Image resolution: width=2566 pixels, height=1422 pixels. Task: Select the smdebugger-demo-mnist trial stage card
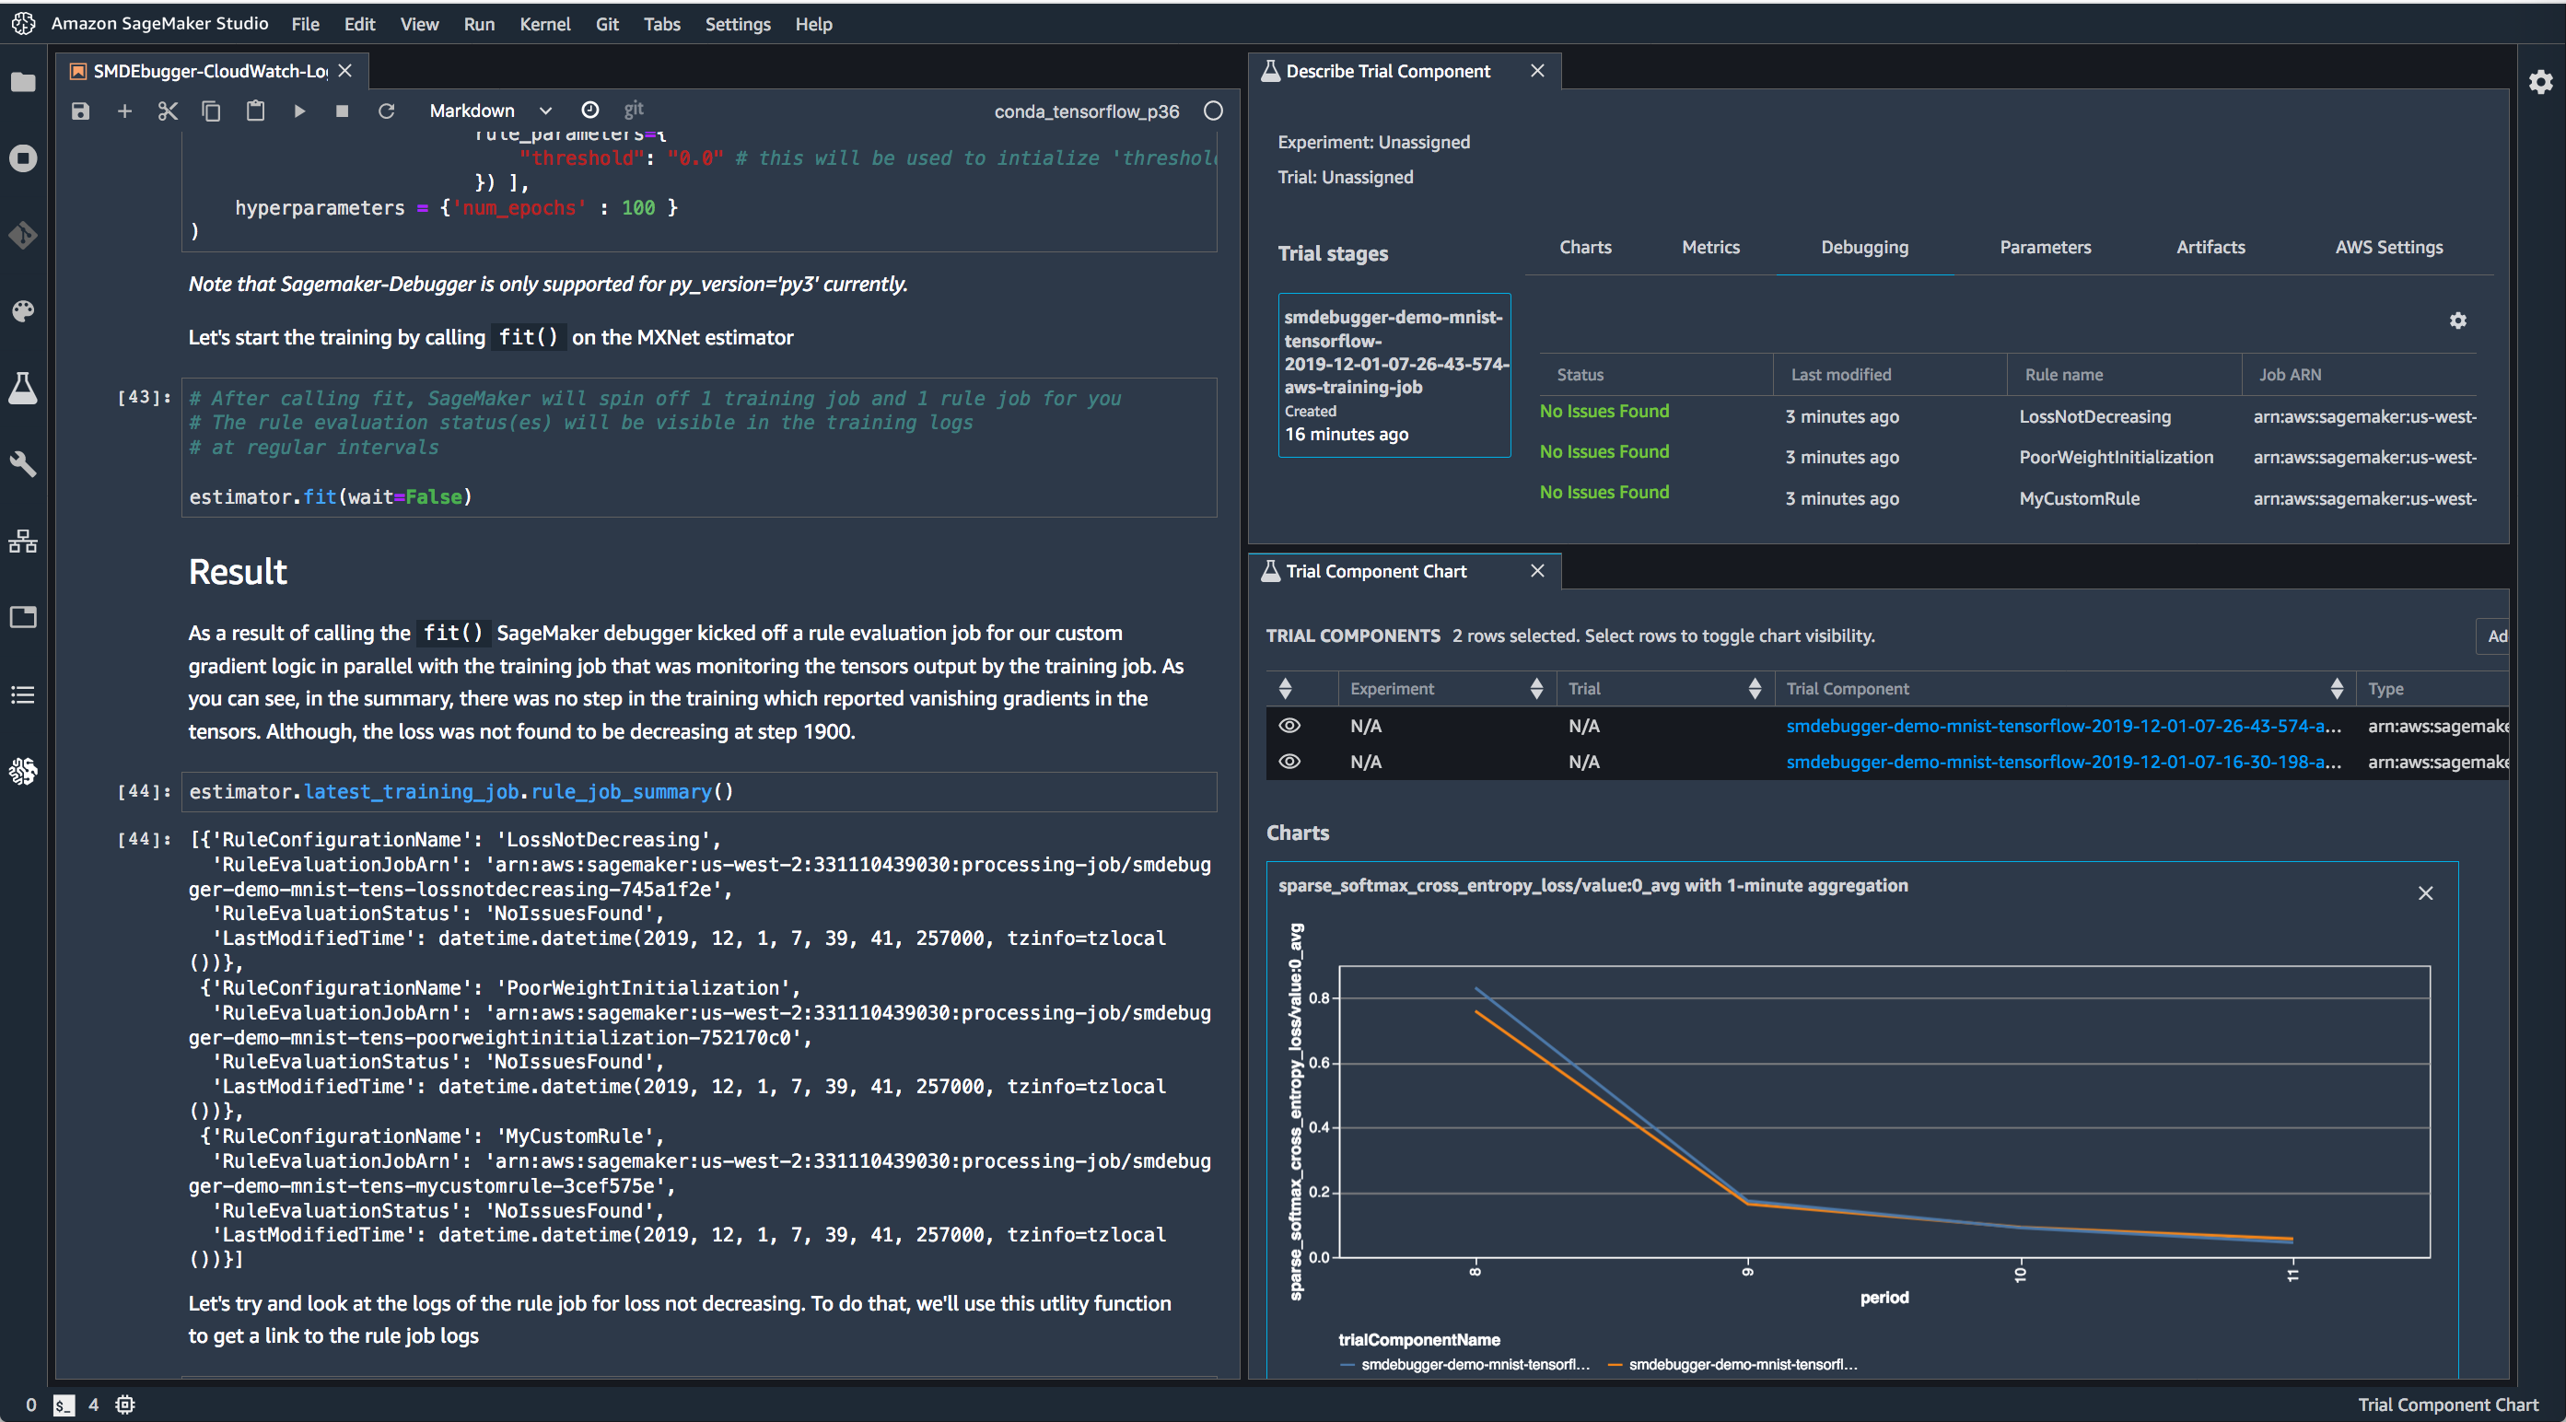[x=1394, y=375]
